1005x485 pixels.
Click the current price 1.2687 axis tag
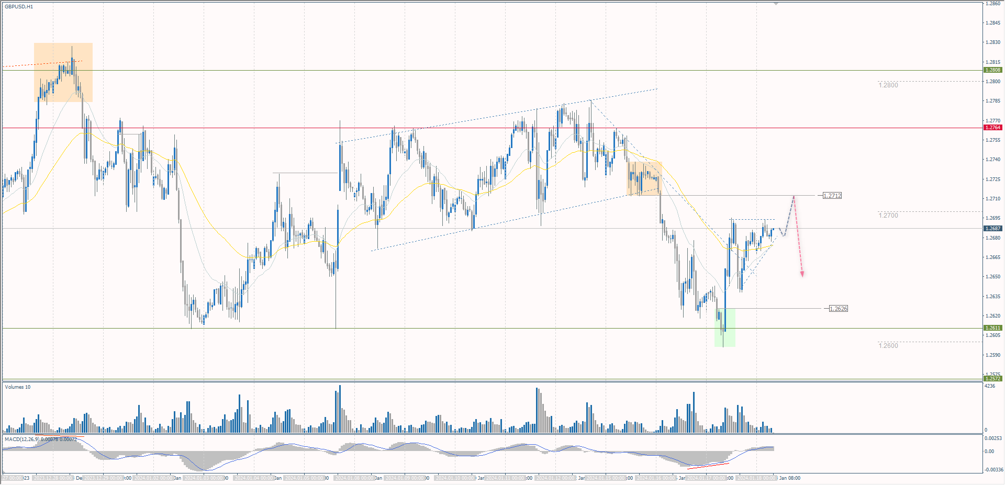[x=993, y=228]
